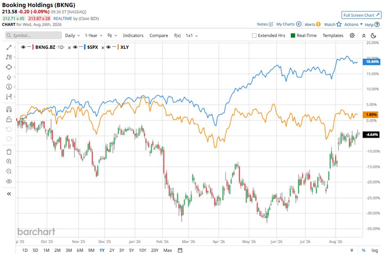This screenshot has width=384, height=254.
Task: Select the 1D time range
Action: [25, 250]
